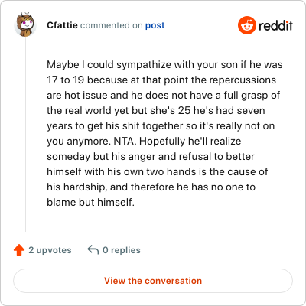306x306 pixels.
Task: Click Cfattie's avatar image
Action: pyautogui.click(x=25, y=24)
